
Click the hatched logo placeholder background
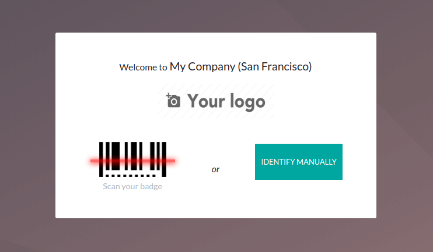216,101
